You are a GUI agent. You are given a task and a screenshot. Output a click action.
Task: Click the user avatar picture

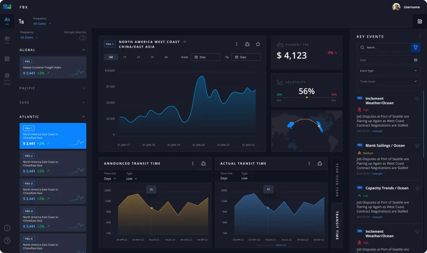tap(396, 7)
